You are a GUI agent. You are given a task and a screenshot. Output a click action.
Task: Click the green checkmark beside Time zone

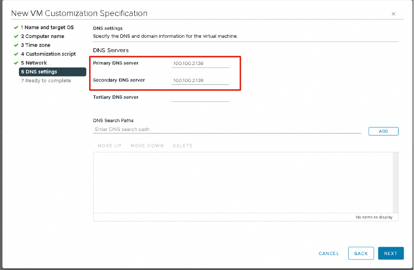pos(16,45)
